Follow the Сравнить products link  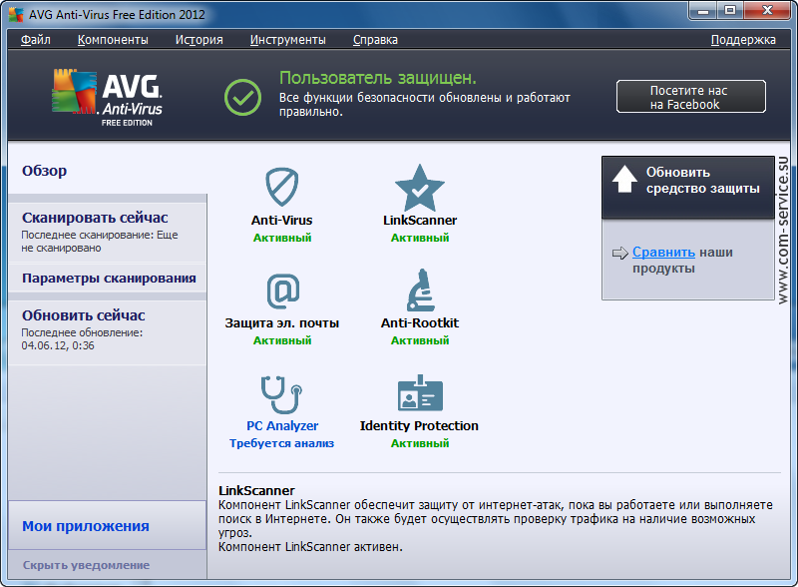point(663,253)
